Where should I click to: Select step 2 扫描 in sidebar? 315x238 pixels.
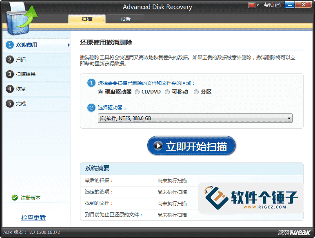(x=37, y=60)
